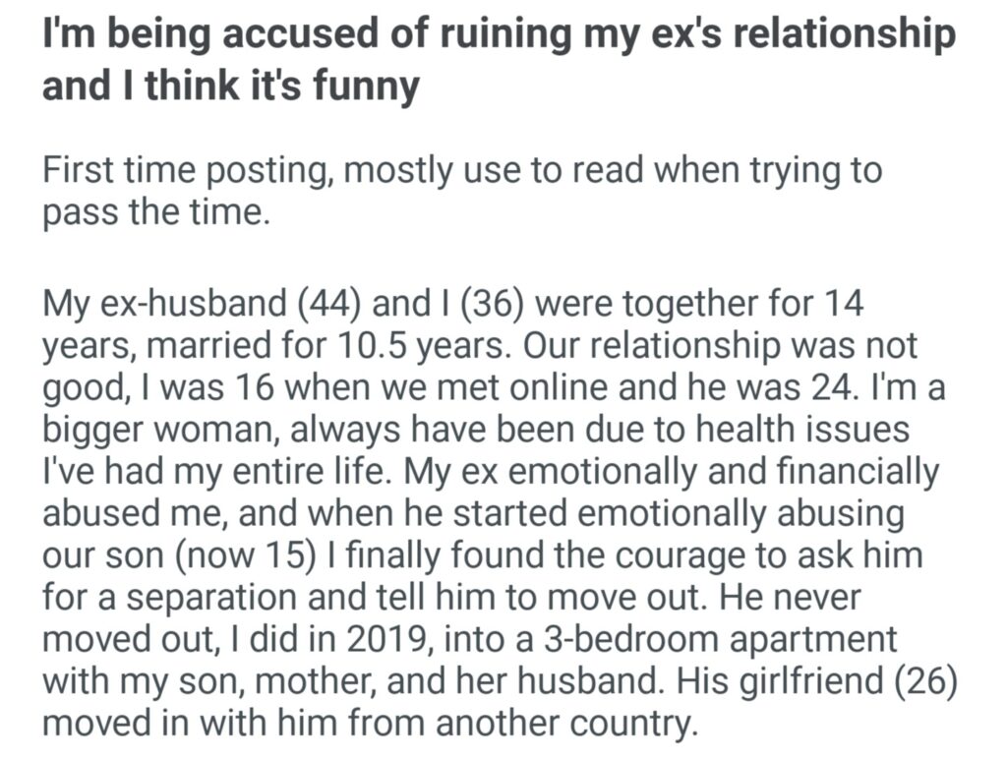Click "and I think it's funny" title line
The width and height of the screenshot is (1007, 758).
click(x=230, y=87)
